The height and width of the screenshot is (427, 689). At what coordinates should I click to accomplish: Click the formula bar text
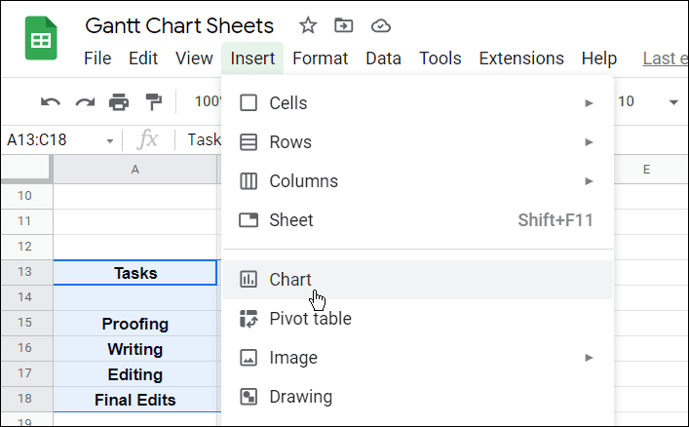pos(205,139)
